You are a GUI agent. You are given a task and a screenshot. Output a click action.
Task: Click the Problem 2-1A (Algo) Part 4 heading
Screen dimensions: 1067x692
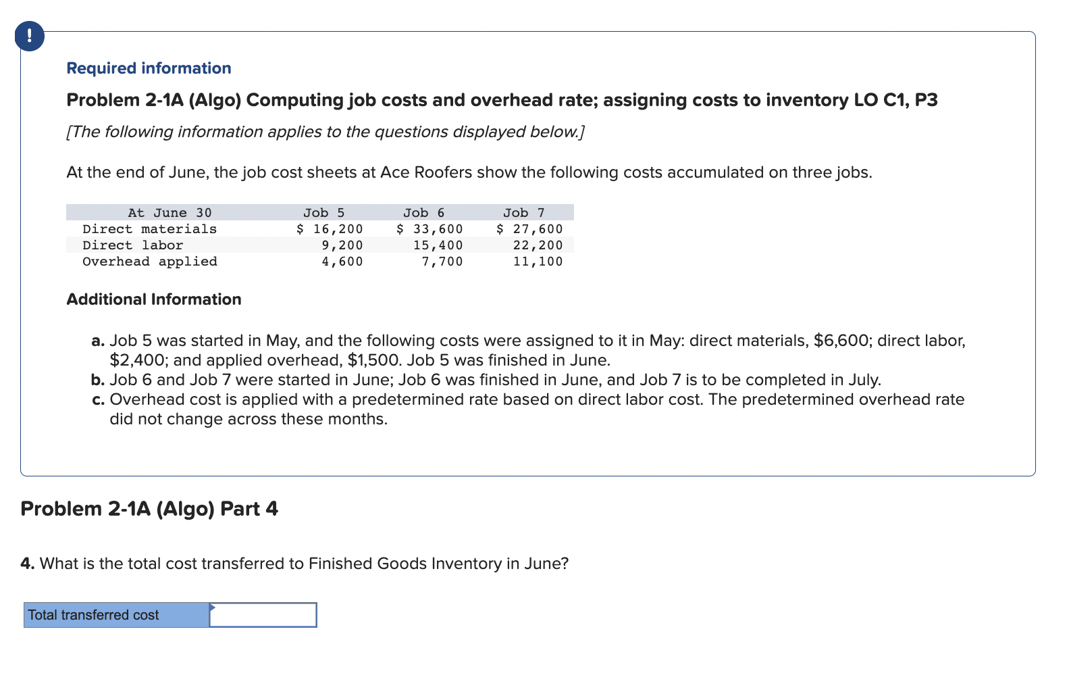click(149, 509)
